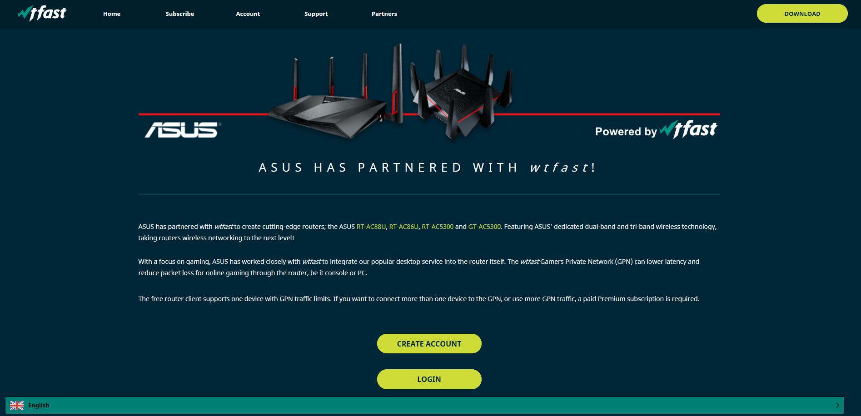Expand language bar with right chevron

point(837,405)
